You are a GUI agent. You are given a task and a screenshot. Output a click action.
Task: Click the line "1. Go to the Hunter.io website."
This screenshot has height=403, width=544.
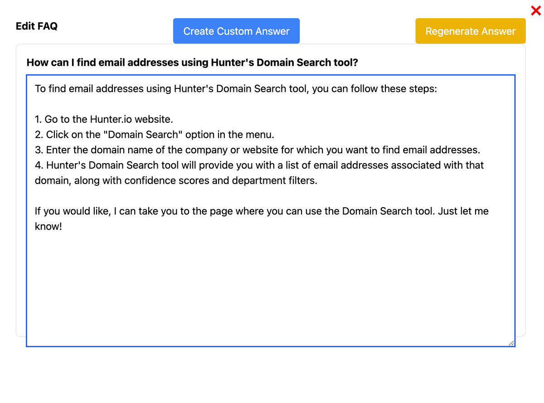[104, 119]
